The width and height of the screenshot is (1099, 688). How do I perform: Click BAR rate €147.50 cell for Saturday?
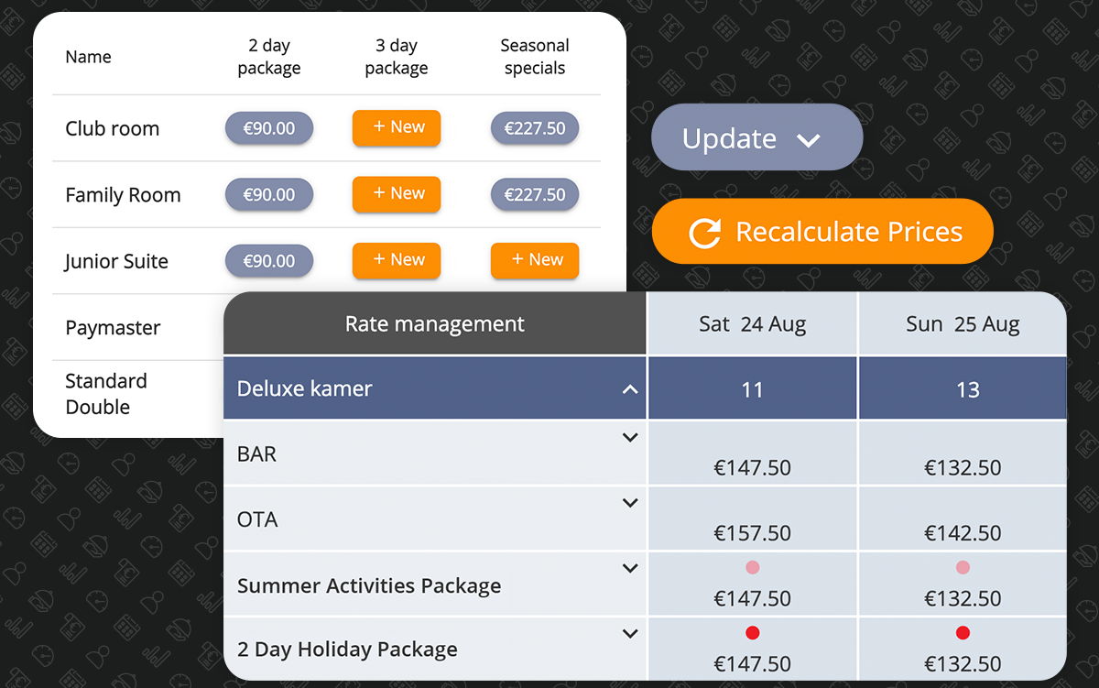752,467
